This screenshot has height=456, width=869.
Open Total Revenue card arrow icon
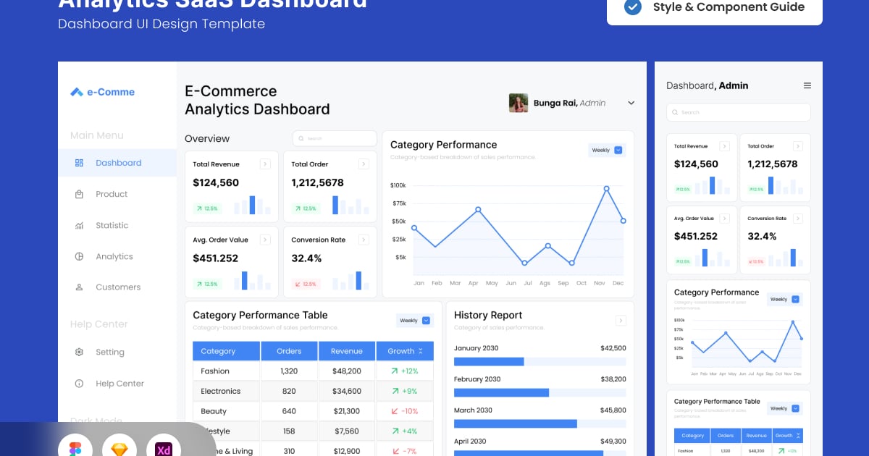(x=265, y=164)
